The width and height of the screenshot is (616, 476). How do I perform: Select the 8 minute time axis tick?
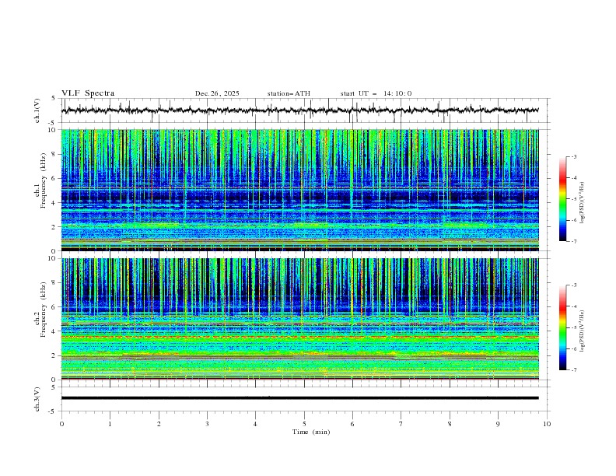[450, 424]
